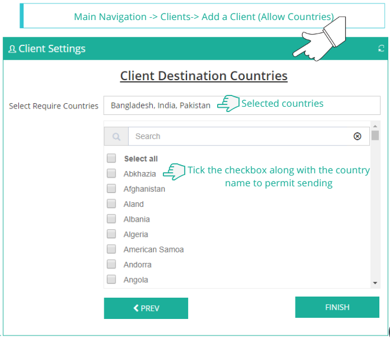Click the scrollbar up arrow

tap(375, 126)
